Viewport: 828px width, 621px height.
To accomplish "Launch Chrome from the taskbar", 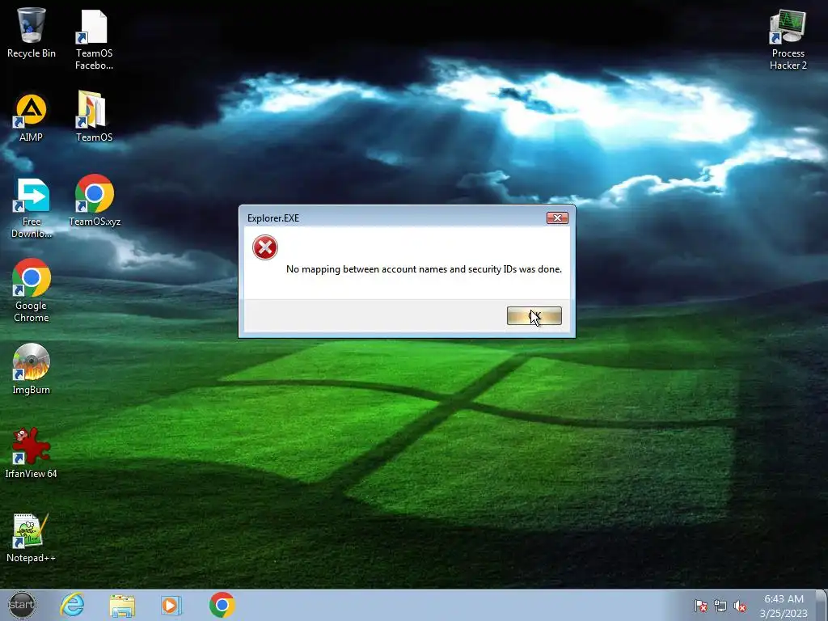I will pos(222,605).
